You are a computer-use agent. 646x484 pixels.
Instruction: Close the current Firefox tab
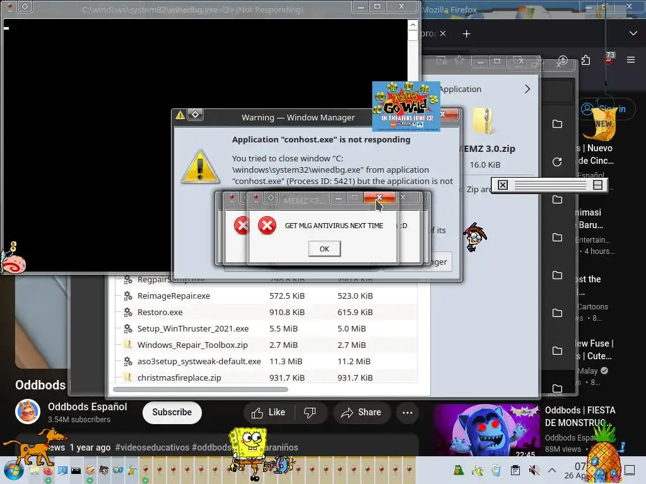(443, 33)
